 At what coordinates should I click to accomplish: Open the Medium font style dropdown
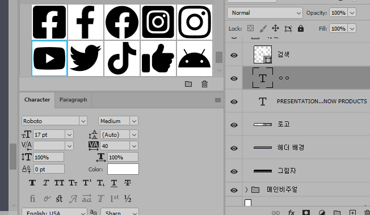point(134,121)
